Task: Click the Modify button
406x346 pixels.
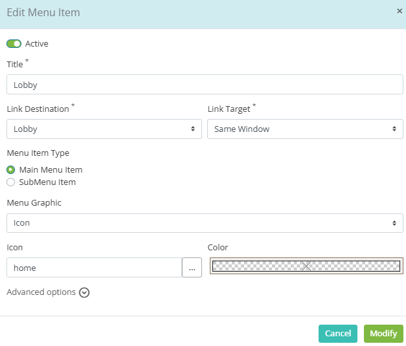Action: [383, 334]
